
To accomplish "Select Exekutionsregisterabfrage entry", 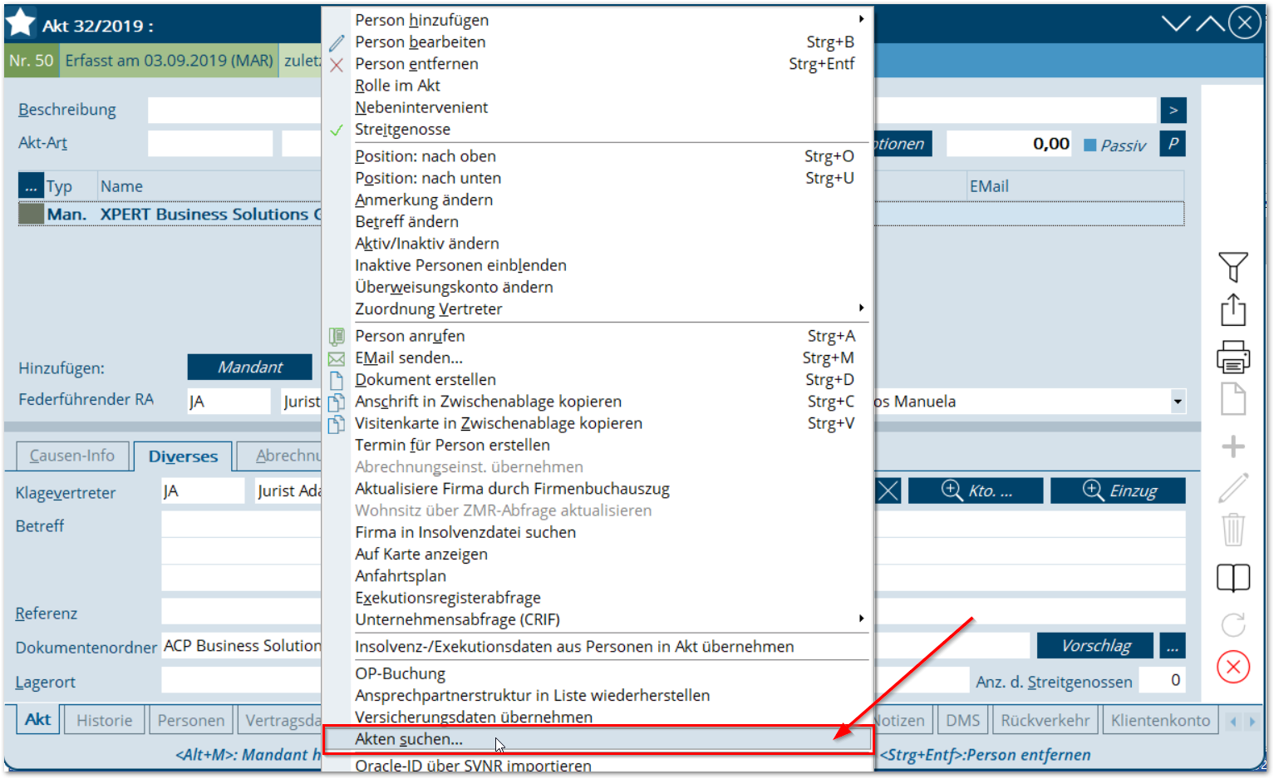I will pyautogui.click(x=598, y=599).
